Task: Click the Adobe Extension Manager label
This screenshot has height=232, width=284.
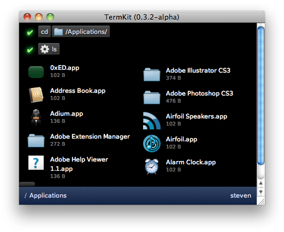Action: click(x=90, y=136)
